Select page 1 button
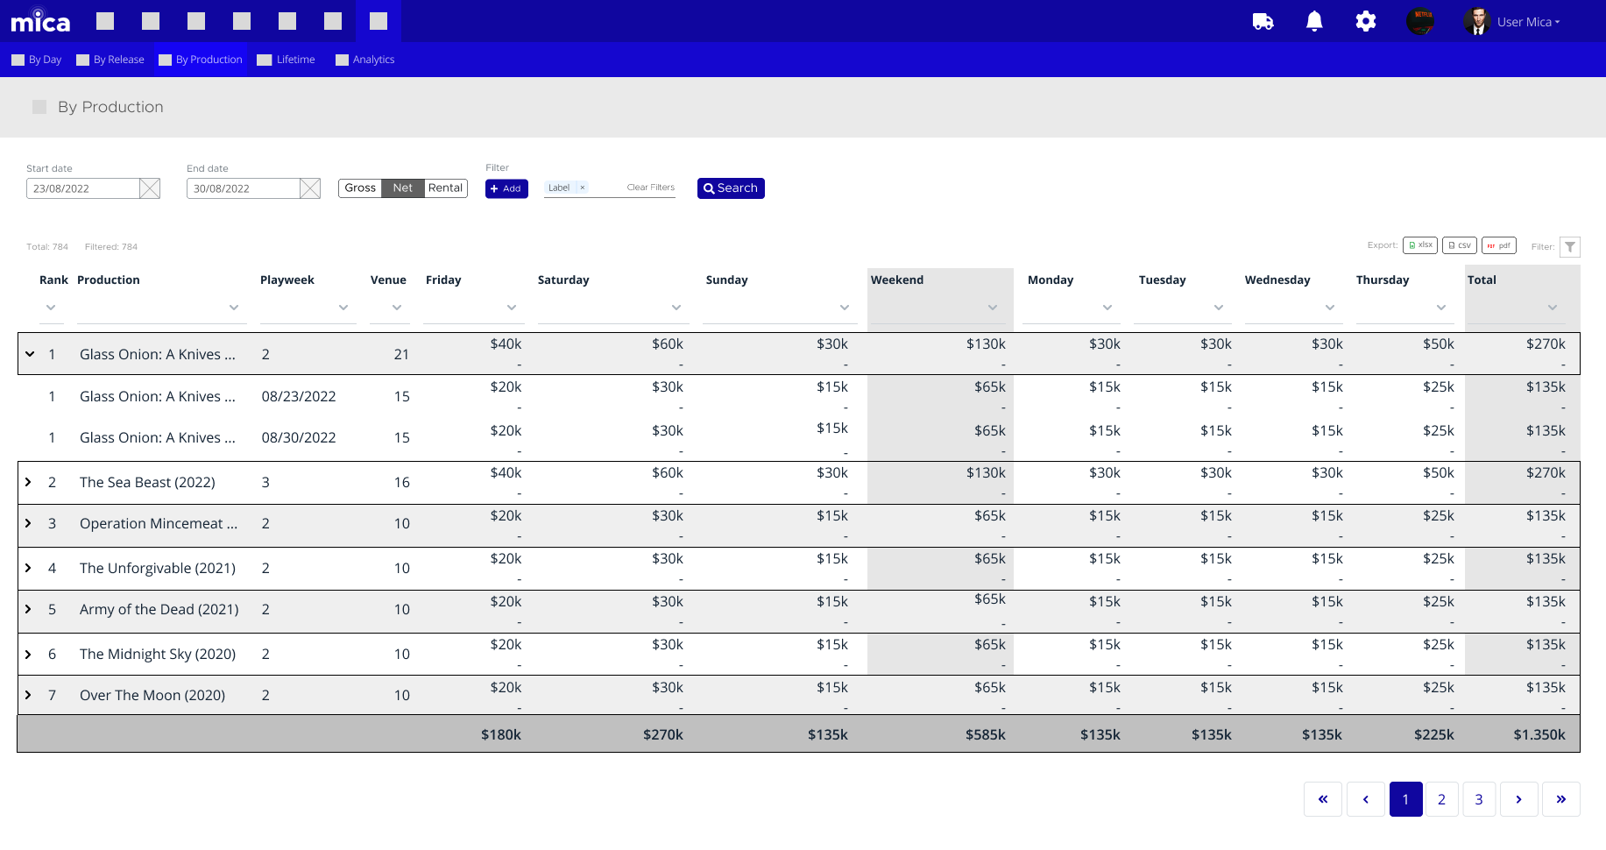1606x850 pixels. [x=1405, y=799]
